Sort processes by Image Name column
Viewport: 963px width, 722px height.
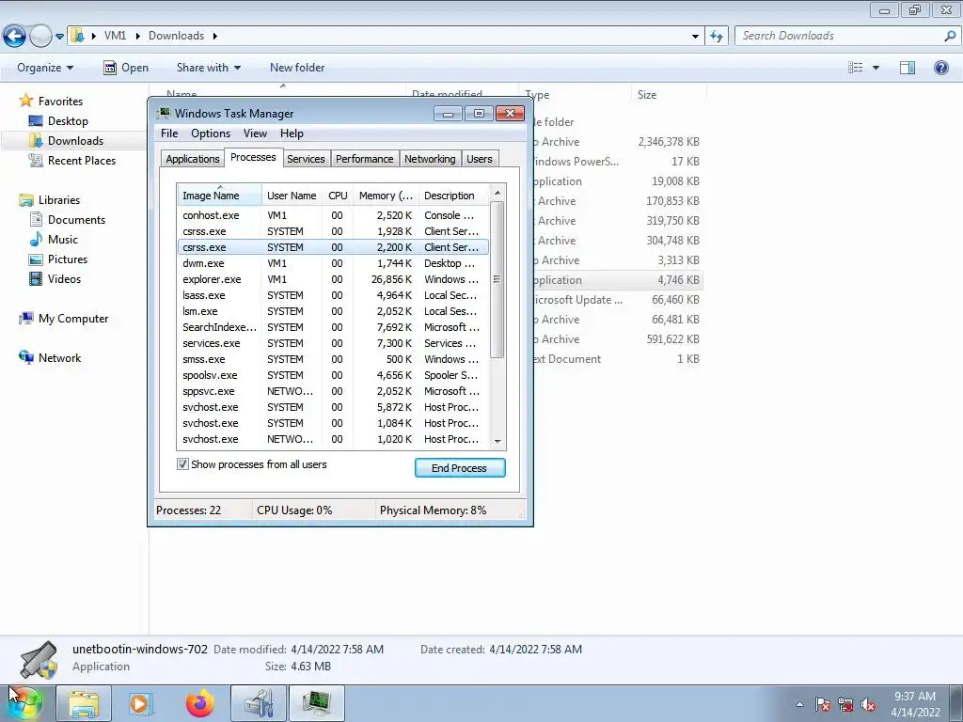tap(219, 196)
